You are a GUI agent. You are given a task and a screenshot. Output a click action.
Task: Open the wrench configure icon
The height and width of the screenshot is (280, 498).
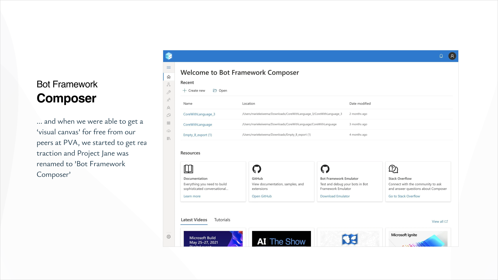(x=169, y=92)
